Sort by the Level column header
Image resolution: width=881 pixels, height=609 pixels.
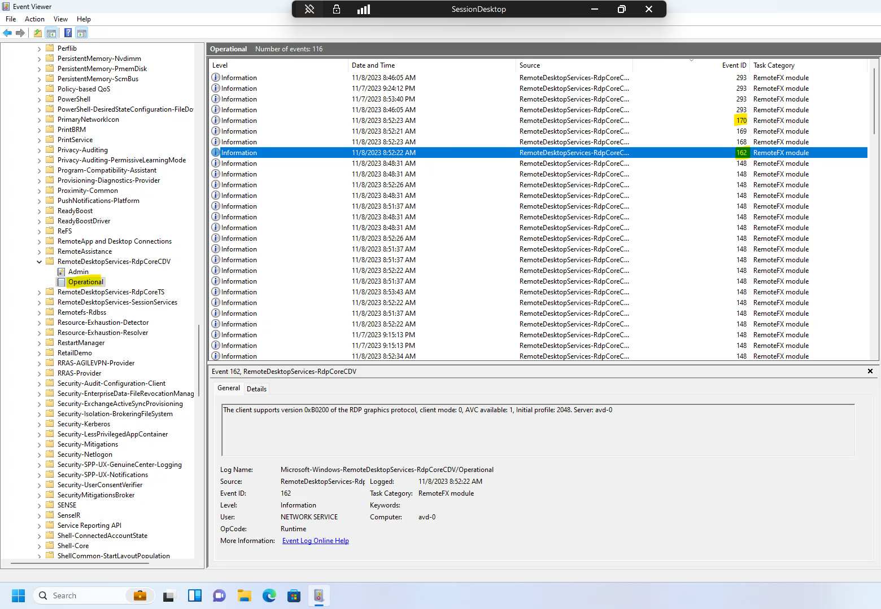click(x=279, y=65)
